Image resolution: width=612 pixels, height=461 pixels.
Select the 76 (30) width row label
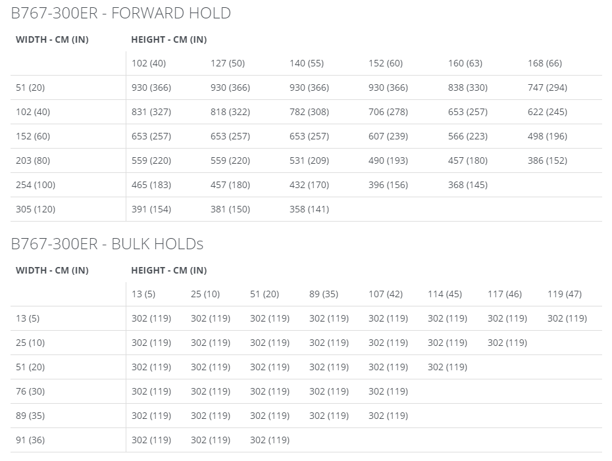(30, 391)
